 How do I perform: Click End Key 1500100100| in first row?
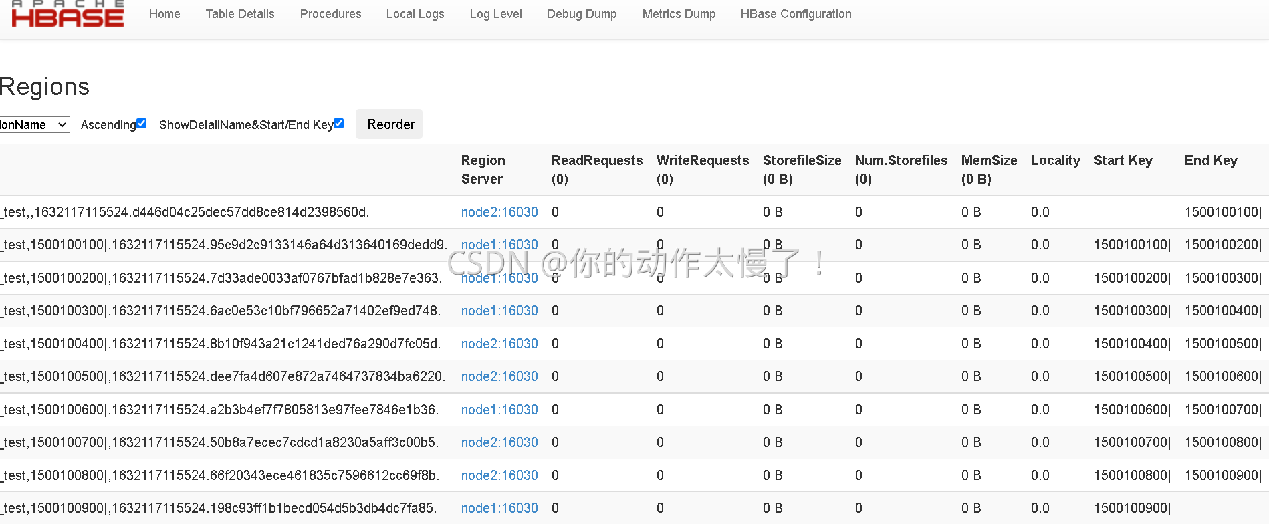pyautogui.click(x=1223, y=212)
